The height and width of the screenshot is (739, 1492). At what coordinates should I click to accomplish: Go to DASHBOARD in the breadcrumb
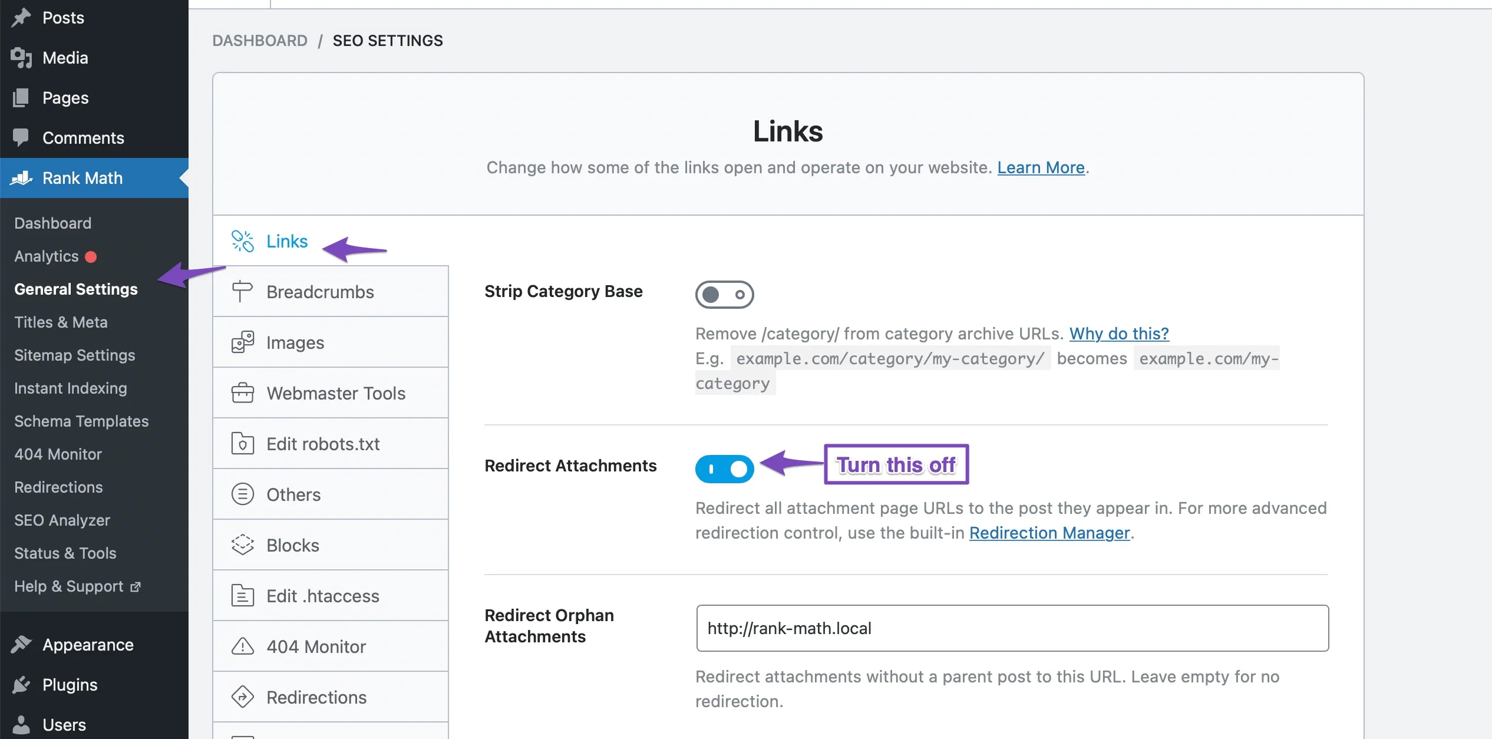tap(260, 41)
